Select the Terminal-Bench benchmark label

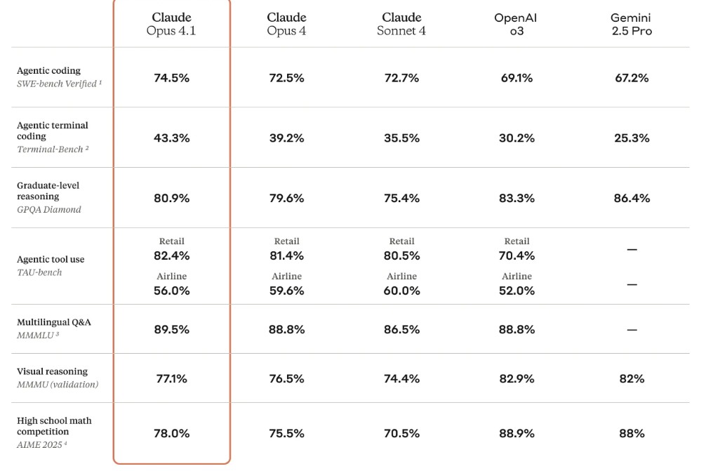tap(52, 150)
